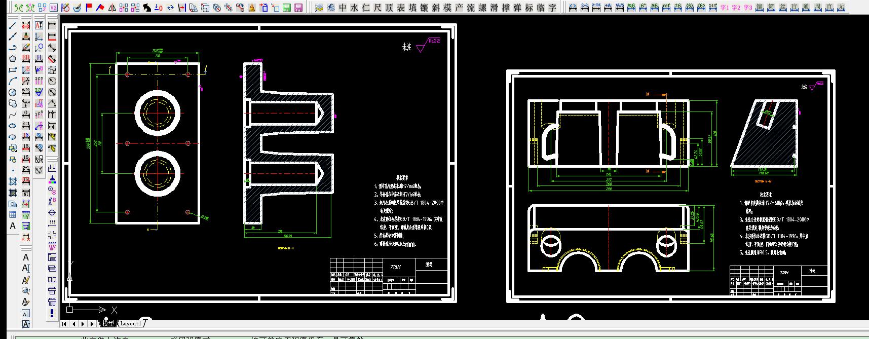
Task: Click the 'V2' toolbar icon
Action: click(x=54, y=8)
